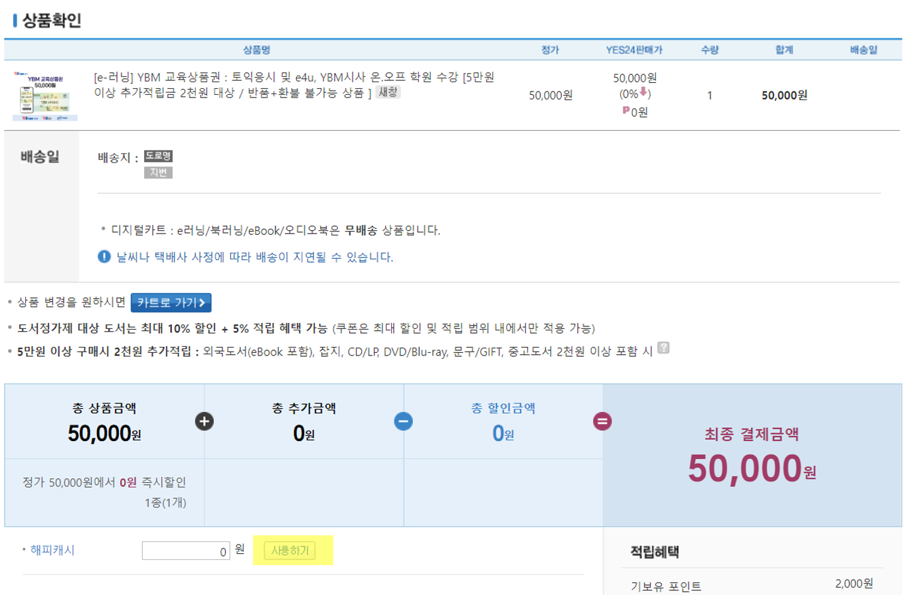Click the black plus circle icon
This screenshot has height=595, width=903.
point(205,421)
